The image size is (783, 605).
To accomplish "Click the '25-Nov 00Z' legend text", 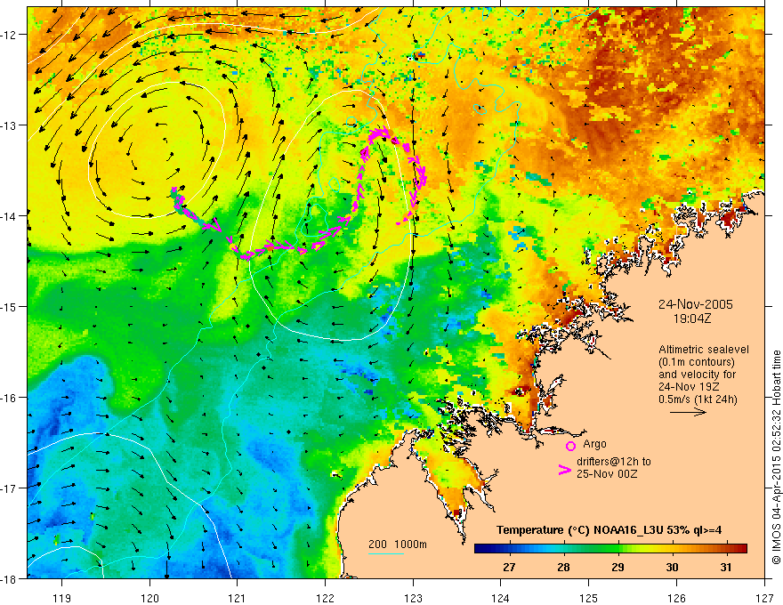I will (607, 474).
